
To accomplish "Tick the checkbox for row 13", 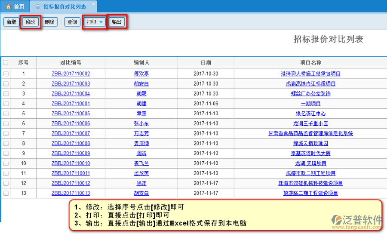I will tap(6, 193).
